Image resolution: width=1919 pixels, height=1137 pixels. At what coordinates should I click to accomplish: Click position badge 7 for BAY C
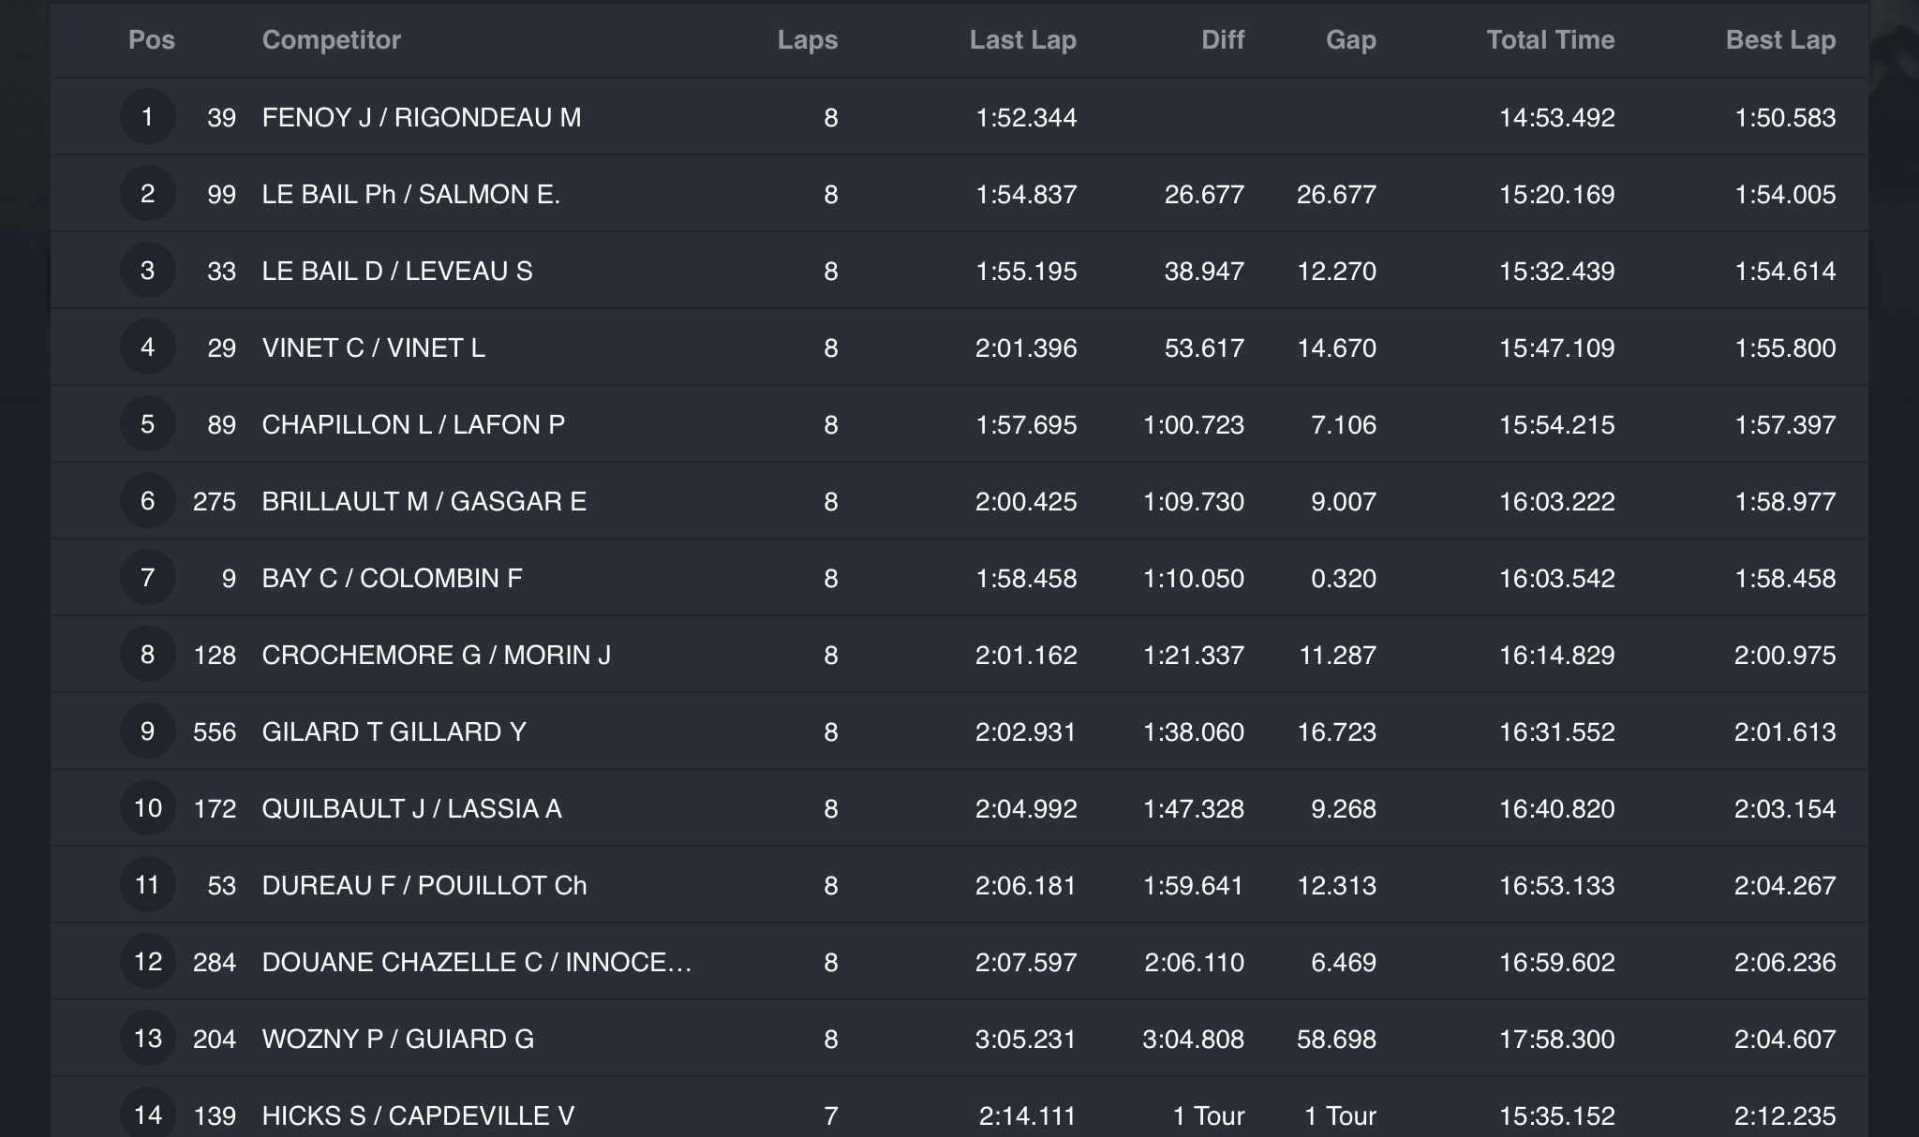148,578
